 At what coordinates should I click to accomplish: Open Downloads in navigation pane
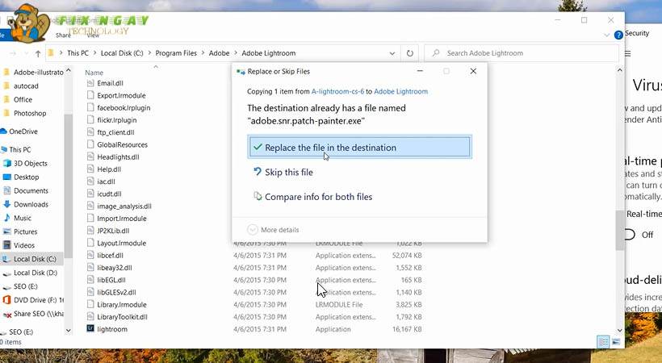point(31,204)
